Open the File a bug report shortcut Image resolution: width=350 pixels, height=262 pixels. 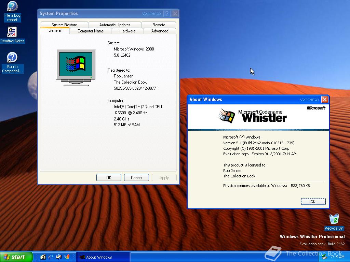coord(12,11)
